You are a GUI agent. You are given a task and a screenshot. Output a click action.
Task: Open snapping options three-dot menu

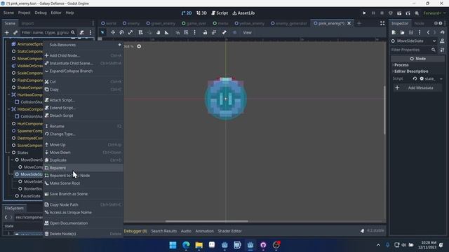coord(195,33)
